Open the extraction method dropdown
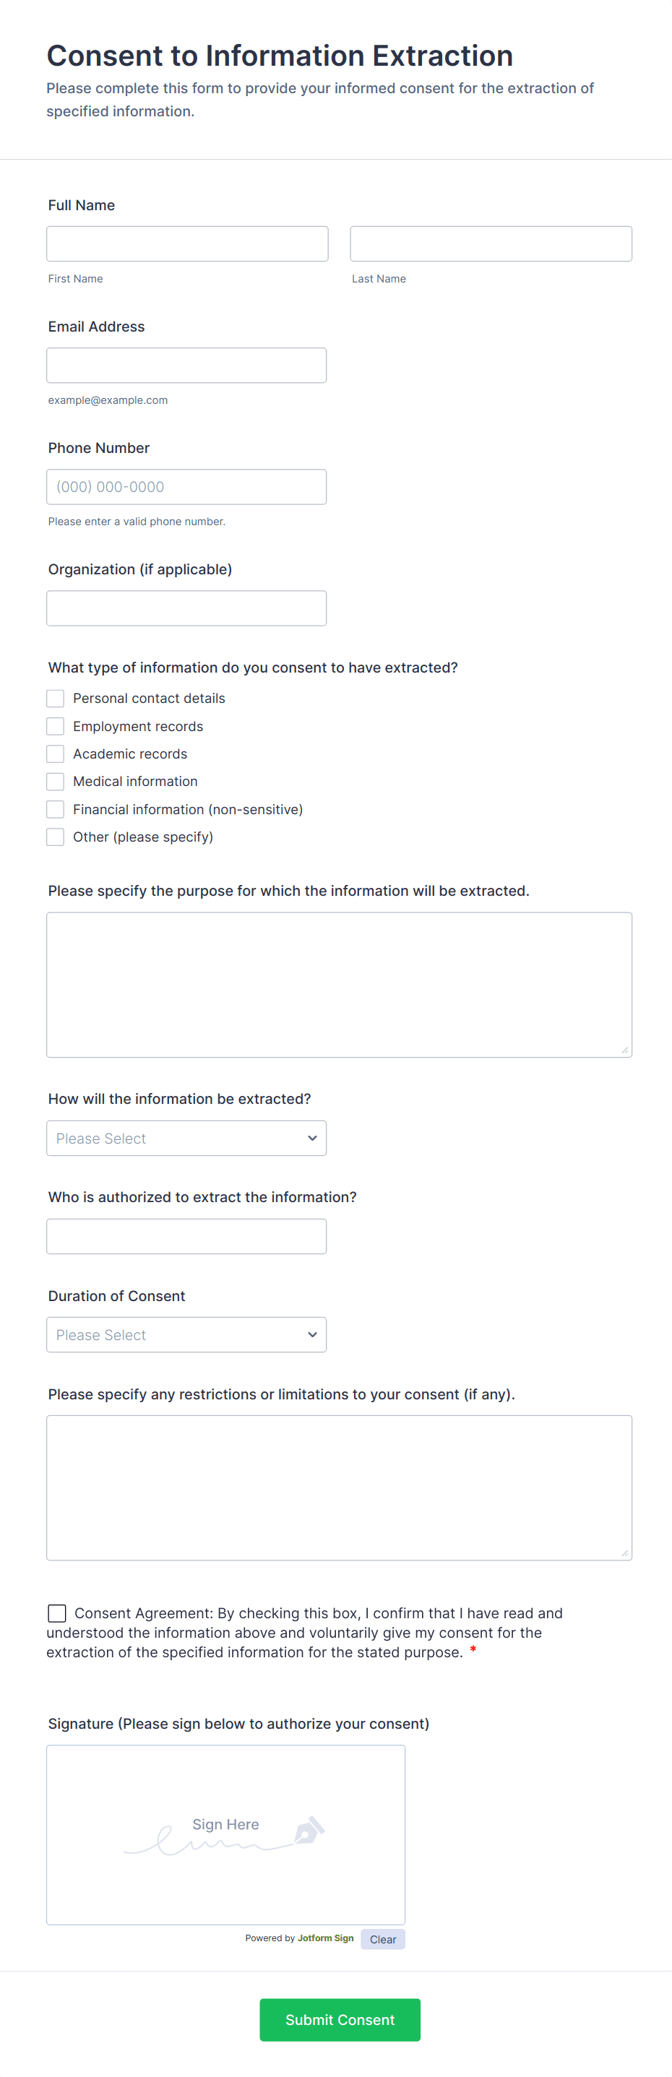Image resolution: width=672 pixels, height=2077 pixels. point(186,1138)
